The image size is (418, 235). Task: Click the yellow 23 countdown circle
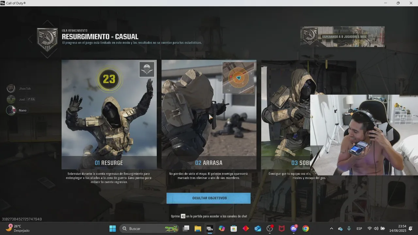click(109, 79)
